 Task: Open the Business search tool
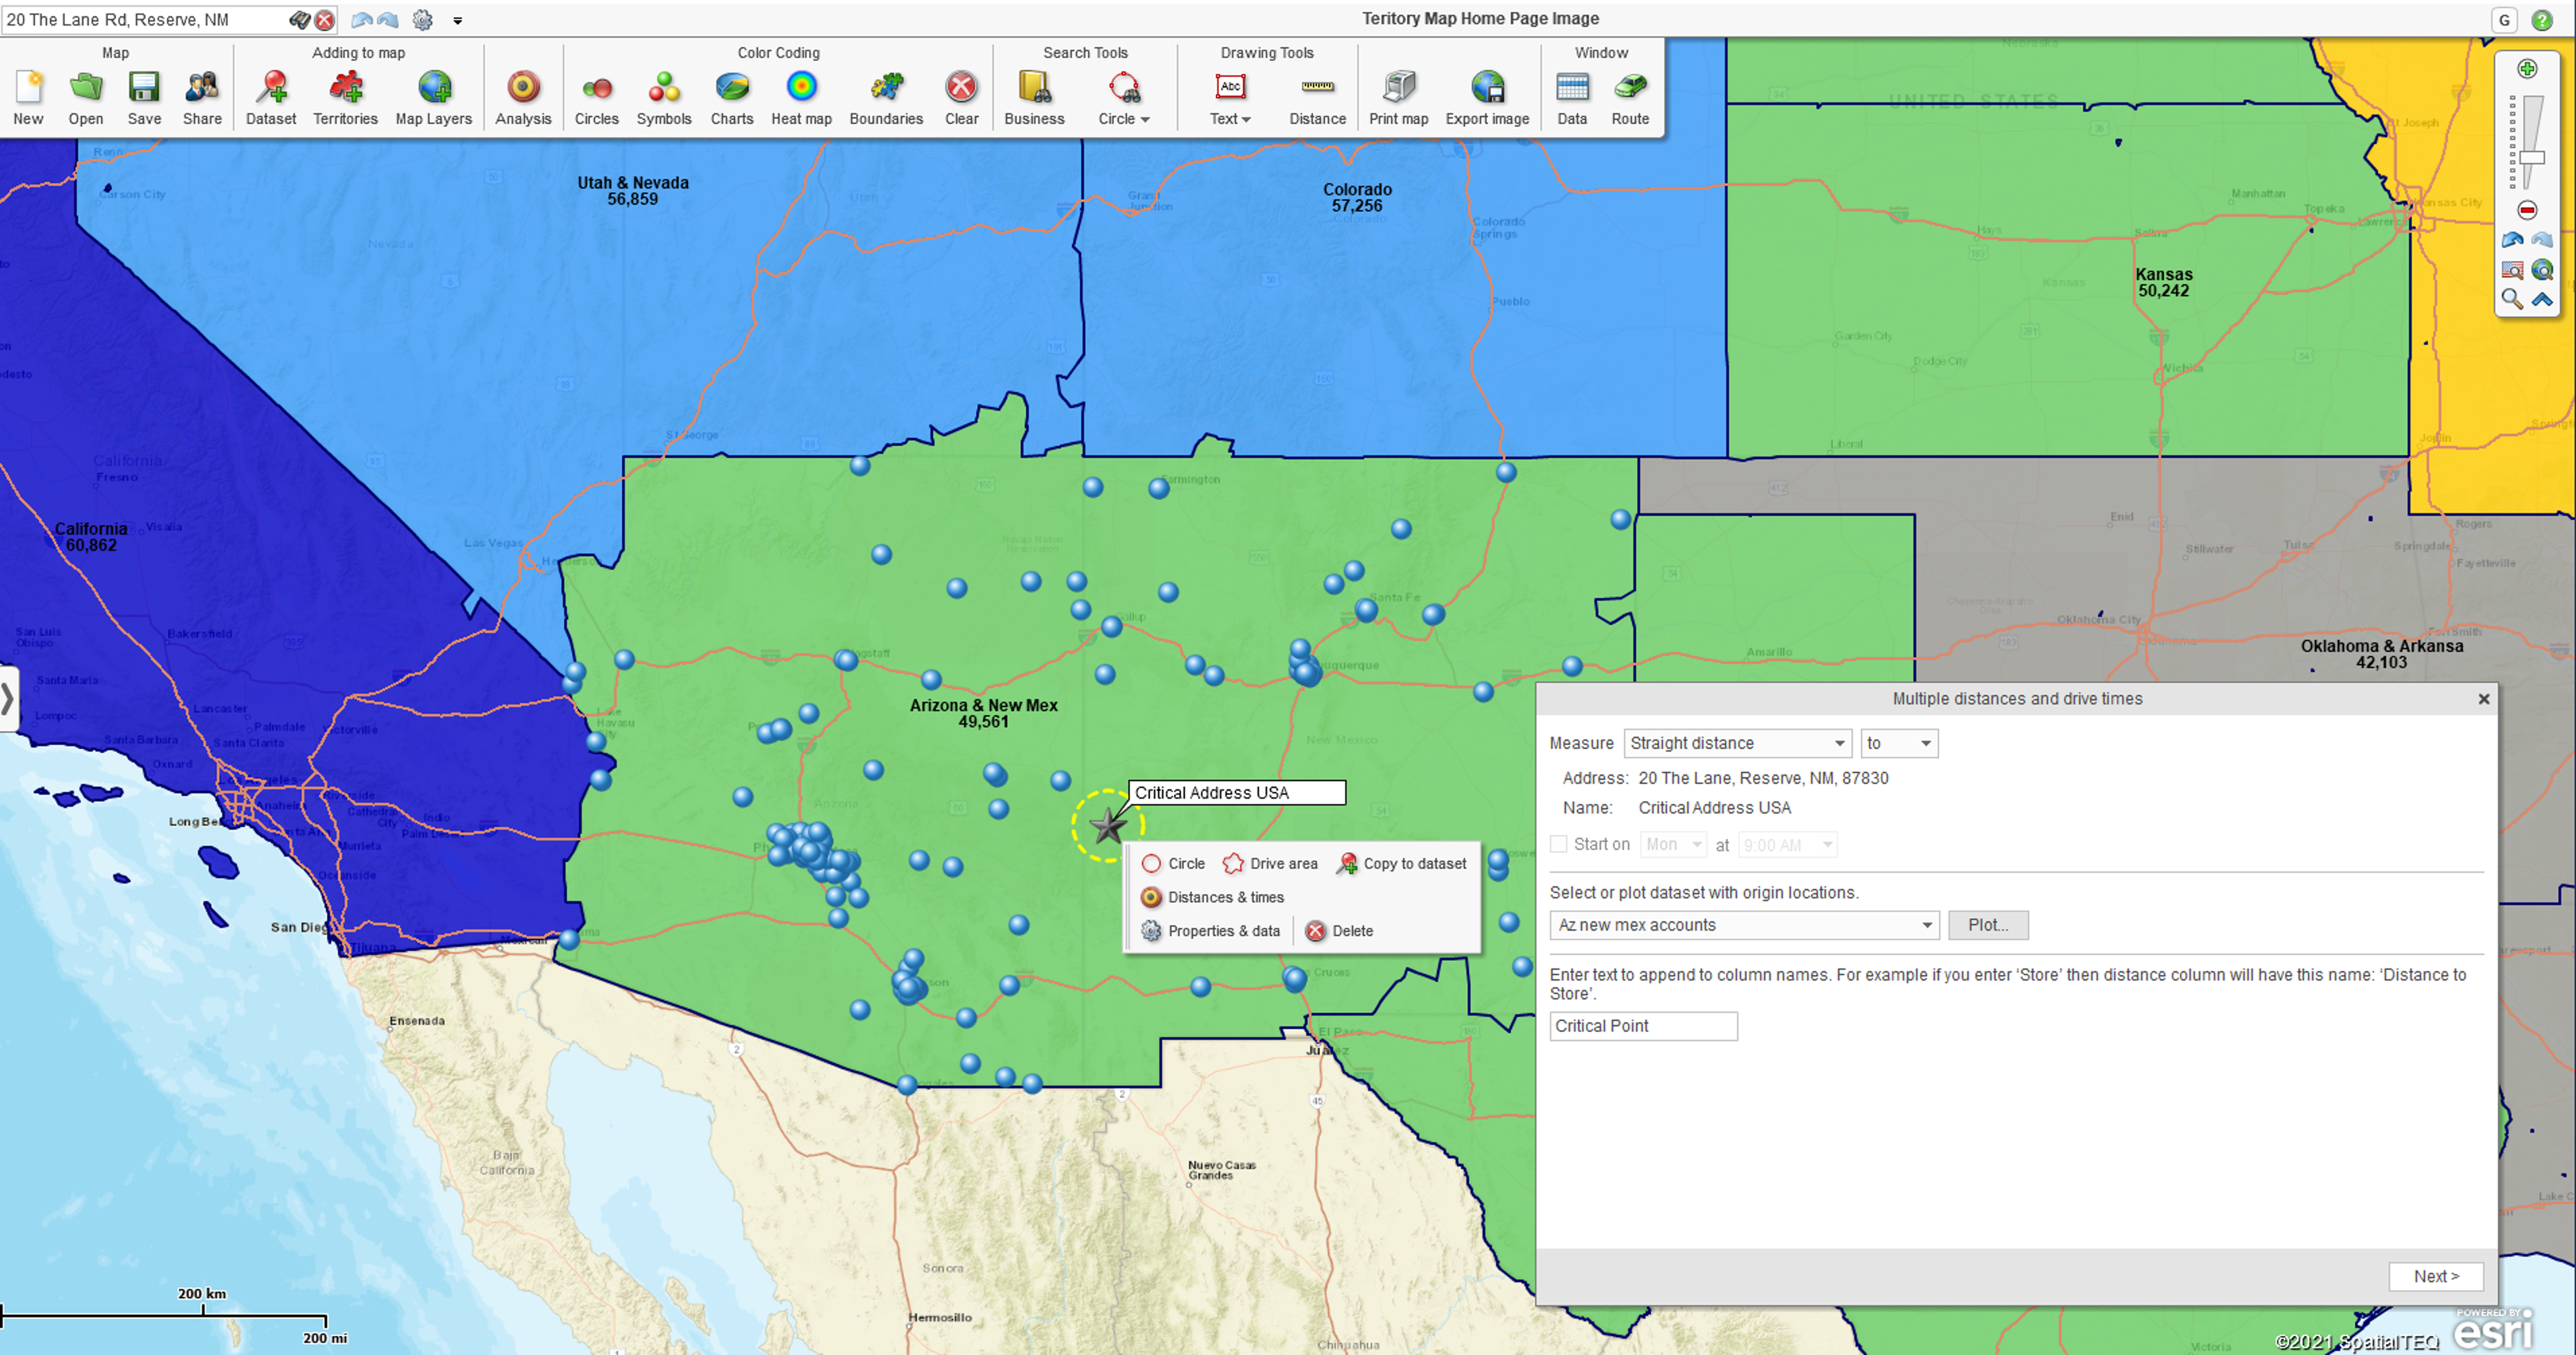point(1034,98)
